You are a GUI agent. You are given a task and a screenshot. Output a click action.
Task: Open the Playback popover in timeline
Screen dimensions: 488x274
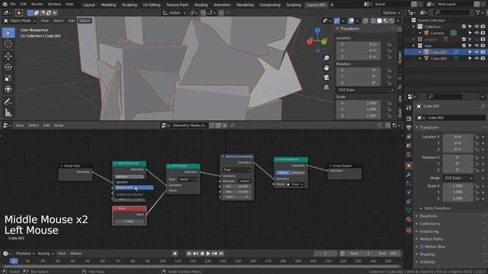point(25,253)
